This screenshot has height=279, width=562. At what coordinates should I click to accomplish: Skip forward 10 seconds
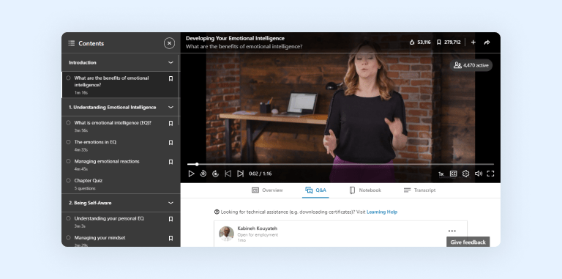tap(215, 174)
